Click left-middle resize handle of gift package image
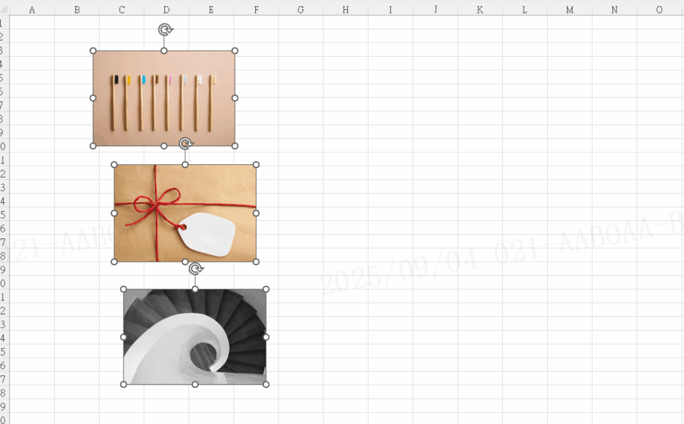Screen dimensions: 684x424 (x=114, y=213)
